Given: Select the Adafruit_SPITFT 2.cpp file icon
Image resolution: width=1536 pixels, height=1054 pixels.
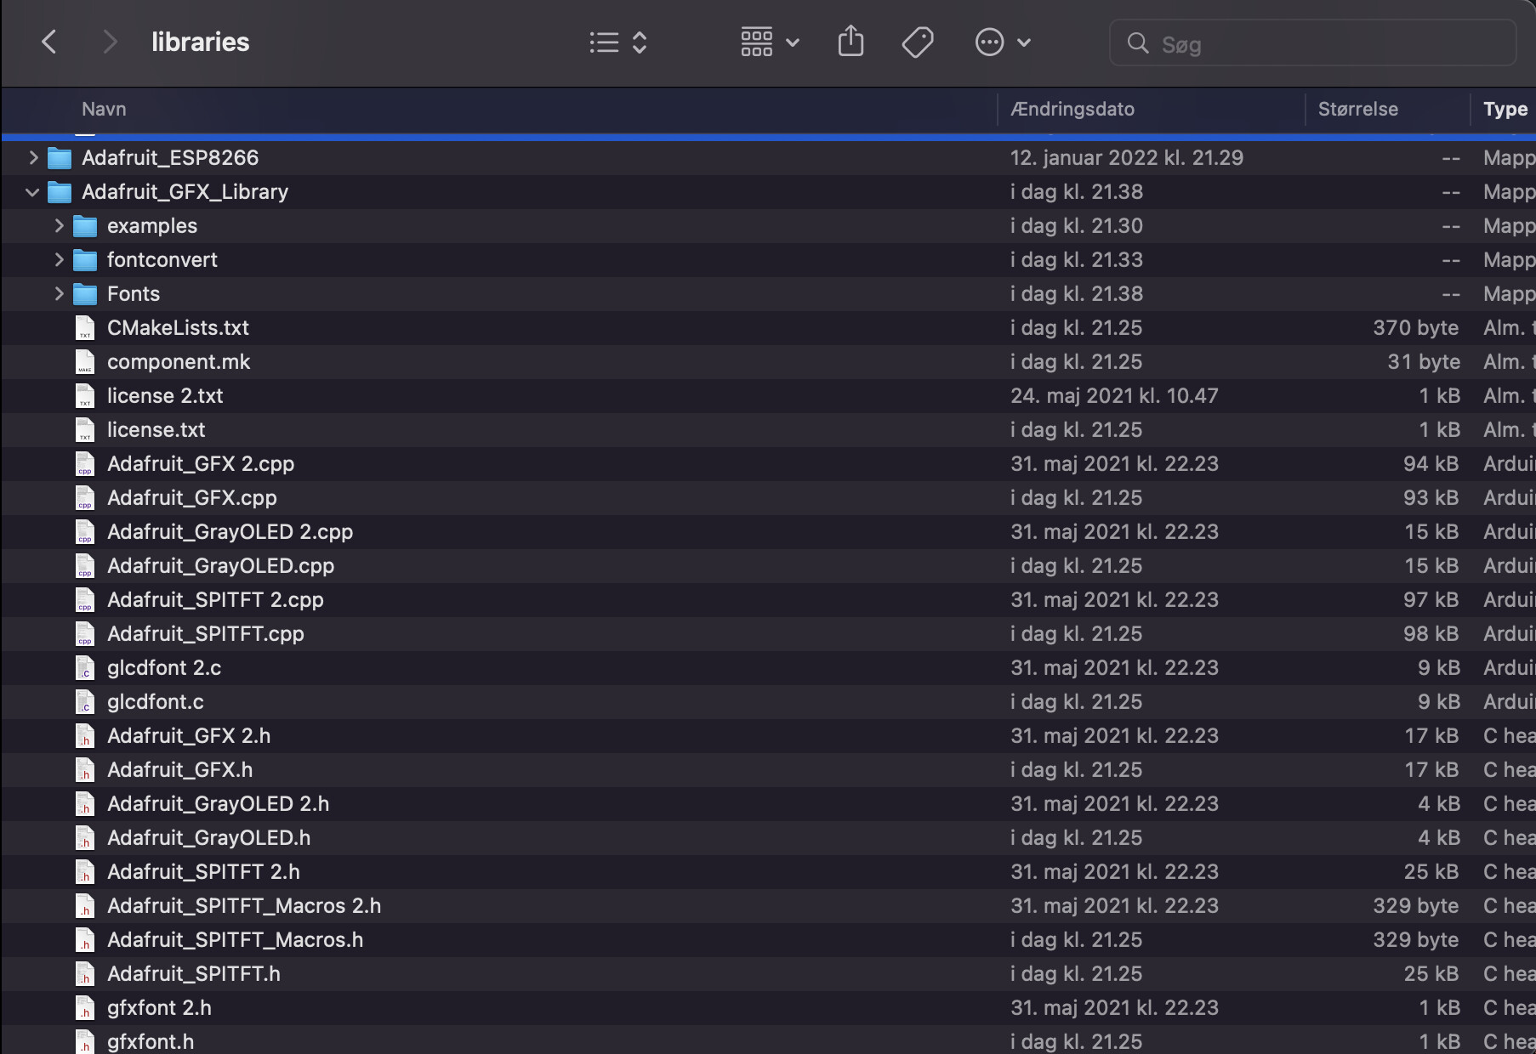Looking at the screenshot, I should [x=85, y=599].
